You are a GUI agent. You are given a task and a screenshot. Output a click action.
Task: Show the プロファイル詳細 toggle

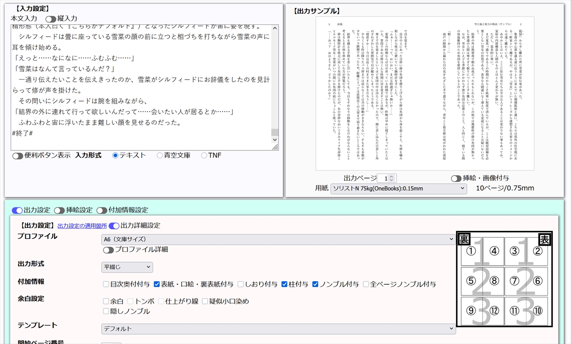point(108,250)
